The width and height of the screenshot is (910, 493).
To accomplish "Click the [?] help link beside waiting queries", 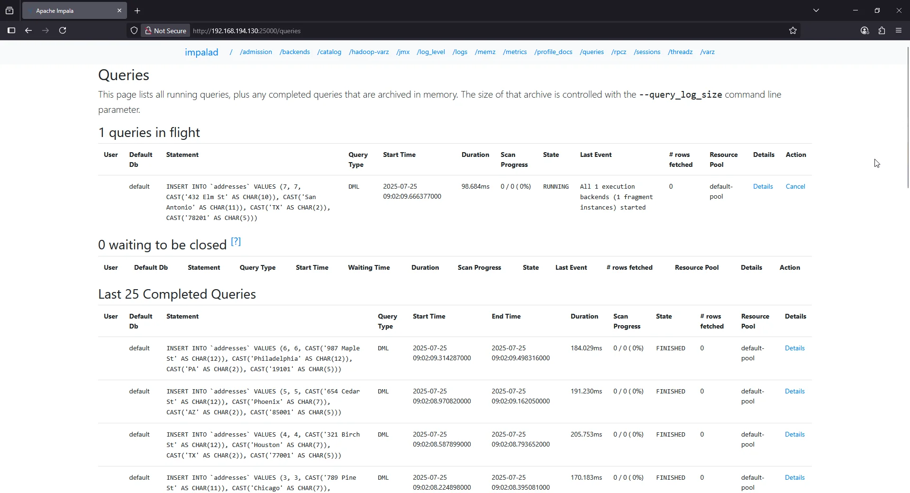I will (x=236, y=242).
